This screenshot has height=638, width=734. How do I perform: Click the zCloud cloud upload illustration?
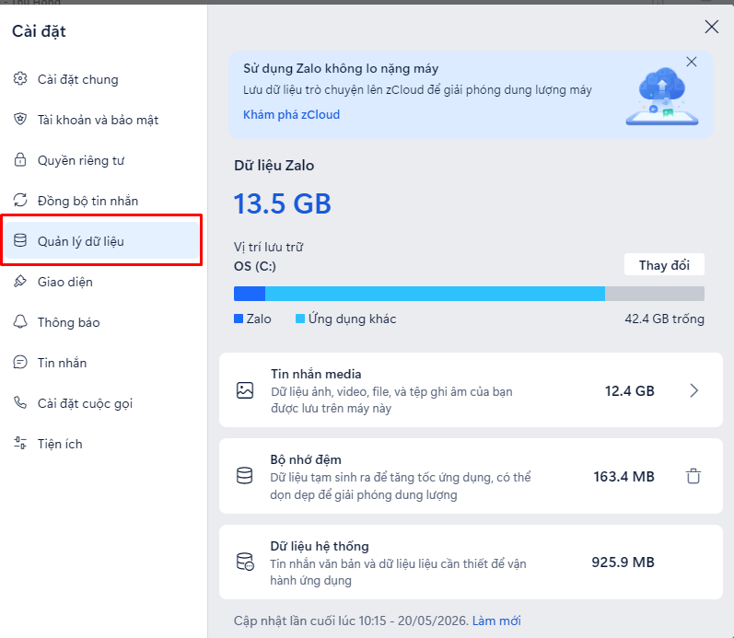point(662,96)
